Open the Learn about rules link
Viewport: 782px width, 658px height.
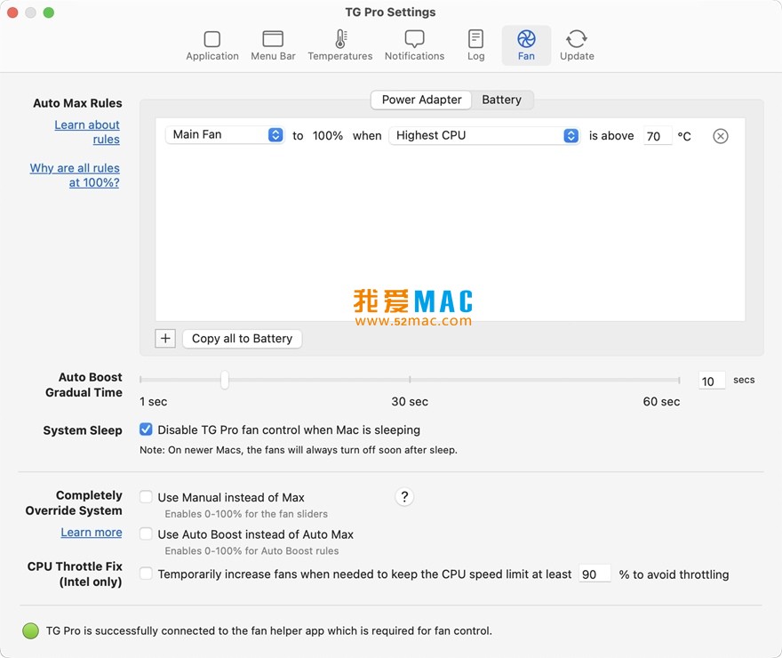(x=87, y=132)
